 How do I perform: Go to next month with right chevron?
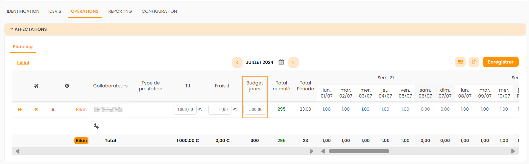click(x=293, y=63)
